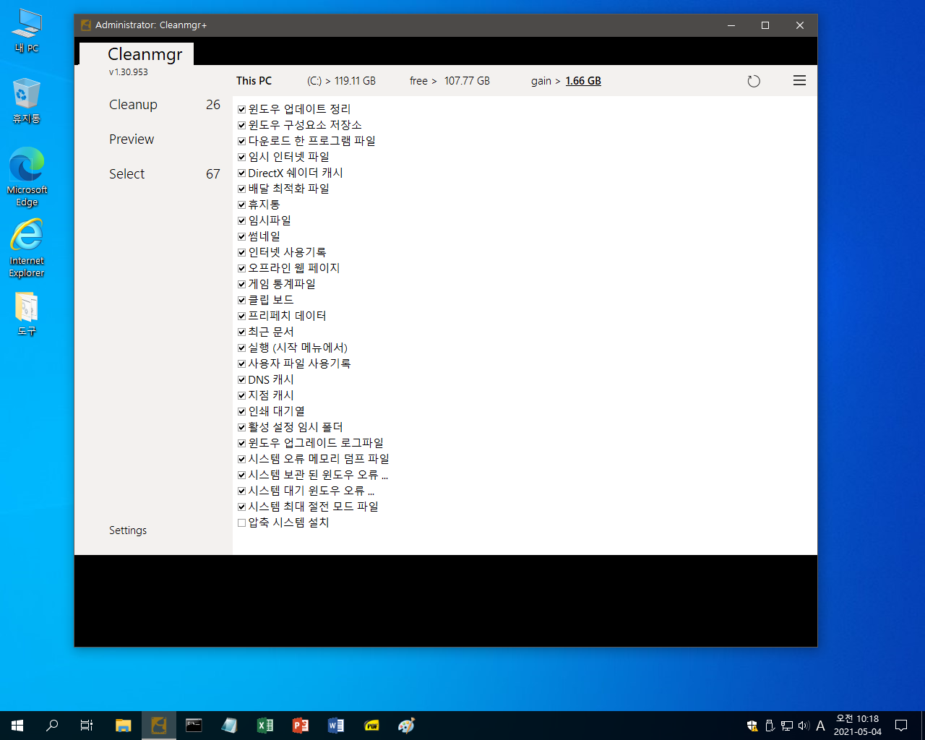Click the 1.66 GB gain link
This screenshot has width=925, height=740.
tap(583, 81)
